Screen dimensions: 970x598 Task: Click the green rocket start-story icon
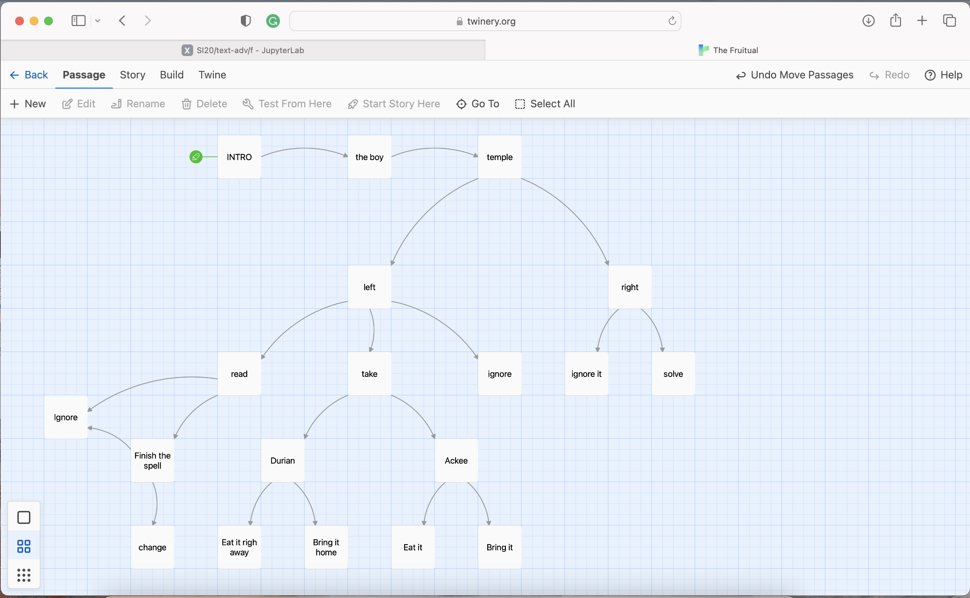pos(196,157)
